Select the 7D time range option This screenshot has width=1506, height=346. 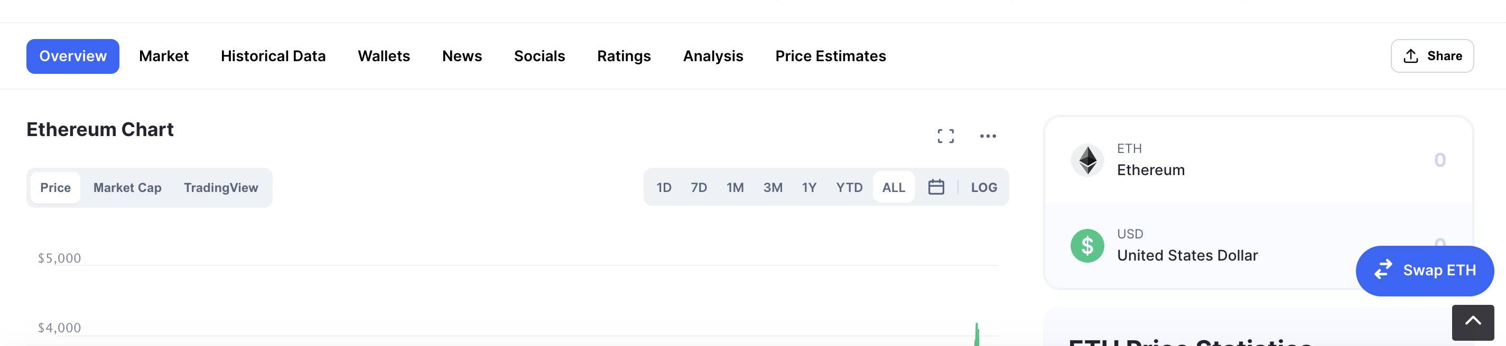pyautogui.click(x=699, y=187)
